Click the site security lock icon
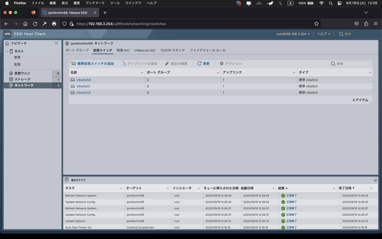The width and height of the screenshot is (382, 239). 72,24
